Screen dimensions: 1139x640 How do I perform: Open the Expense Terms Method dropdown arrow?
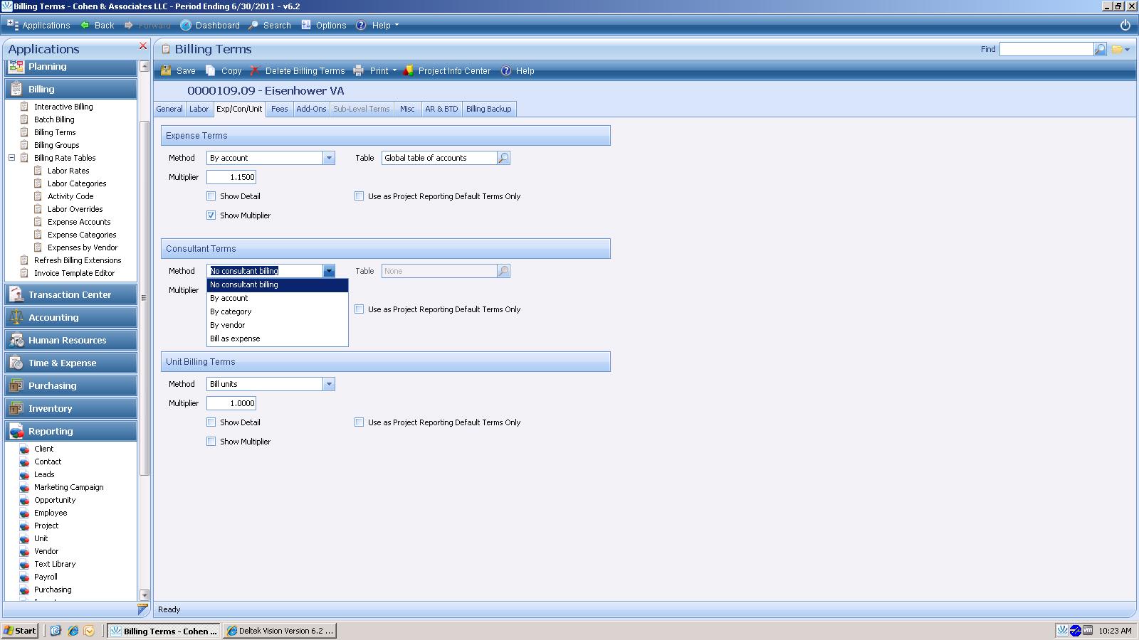tap(329, 158)
